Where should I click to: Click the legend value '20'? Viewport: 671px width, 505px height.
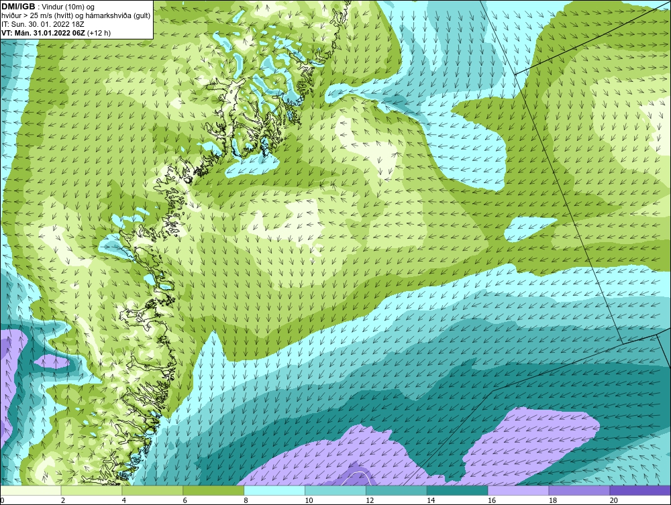tap(614, 500)
